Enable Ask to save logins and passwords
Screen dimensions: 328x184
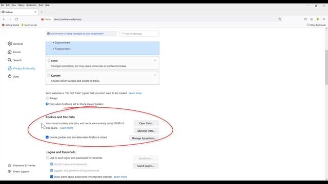pos(48,158)
